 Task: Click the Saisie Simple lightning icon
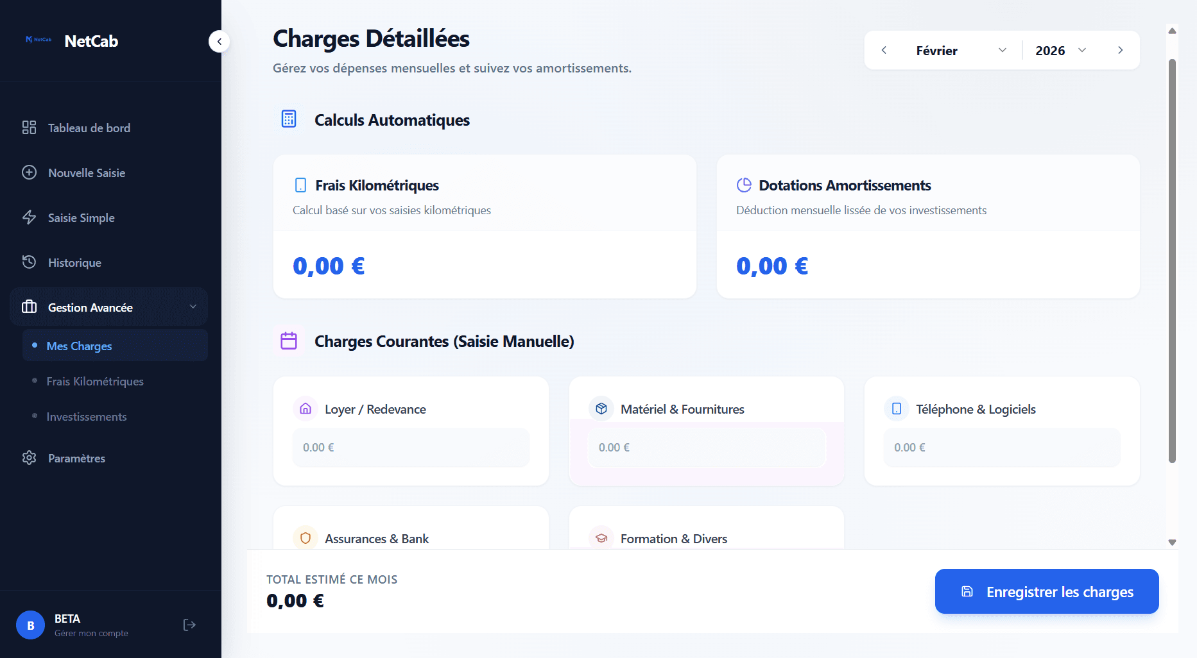(29, 217)
